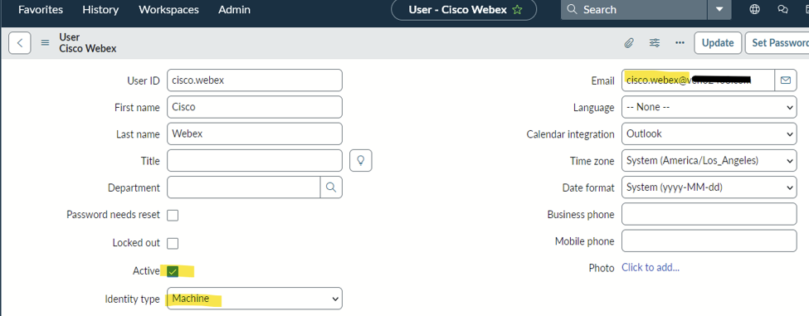809x316 pixels.
Task: Go back with the left chevron button
Action: point(20,43)
